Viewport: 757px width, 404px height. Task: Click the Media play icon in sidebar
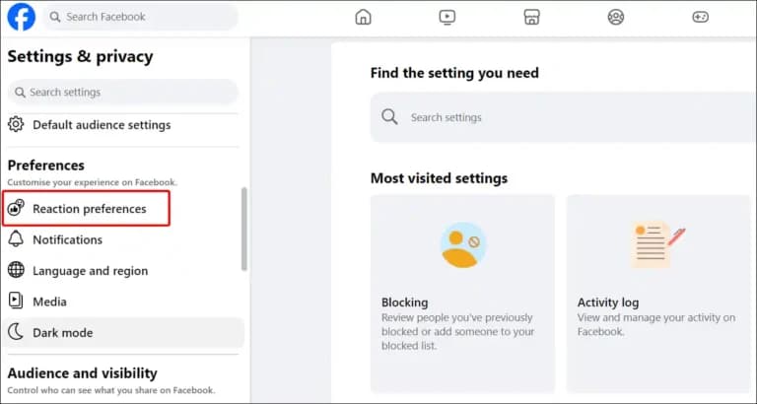[16, 302]
